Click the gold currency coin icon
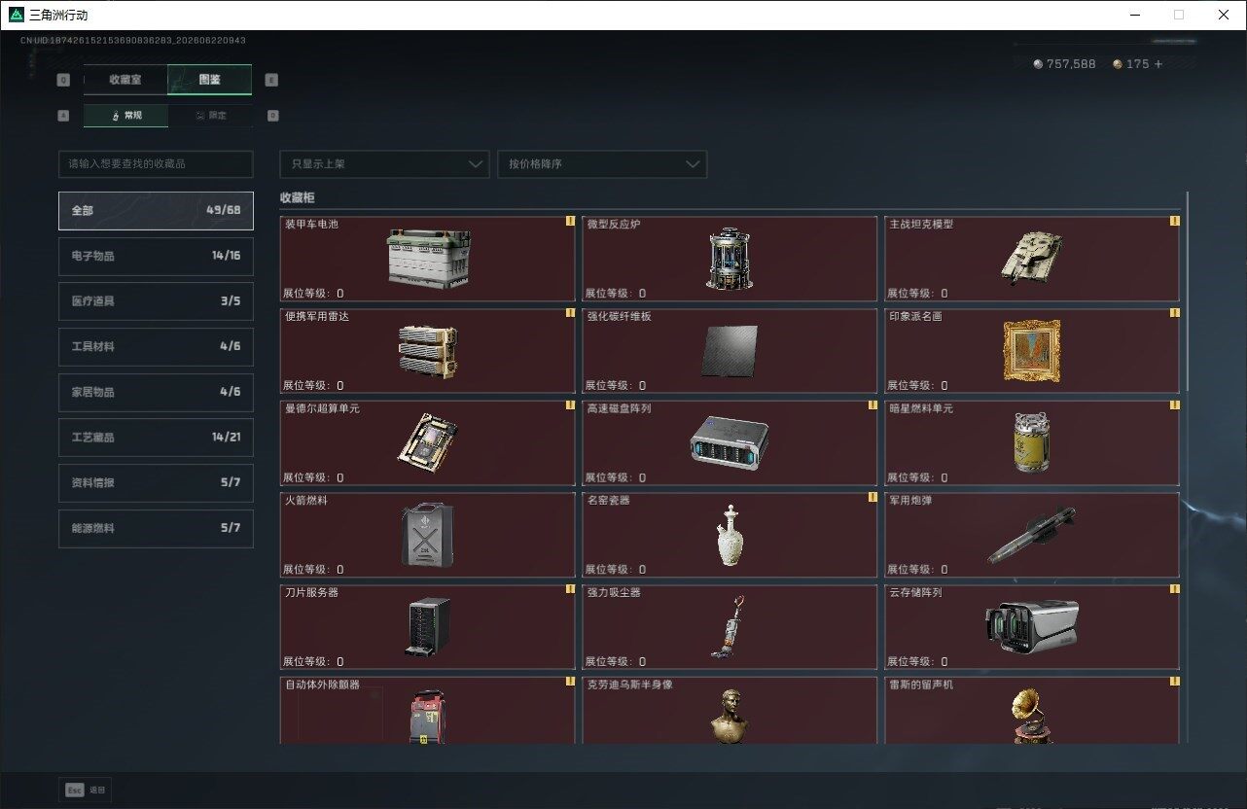 pos(1118,64)
